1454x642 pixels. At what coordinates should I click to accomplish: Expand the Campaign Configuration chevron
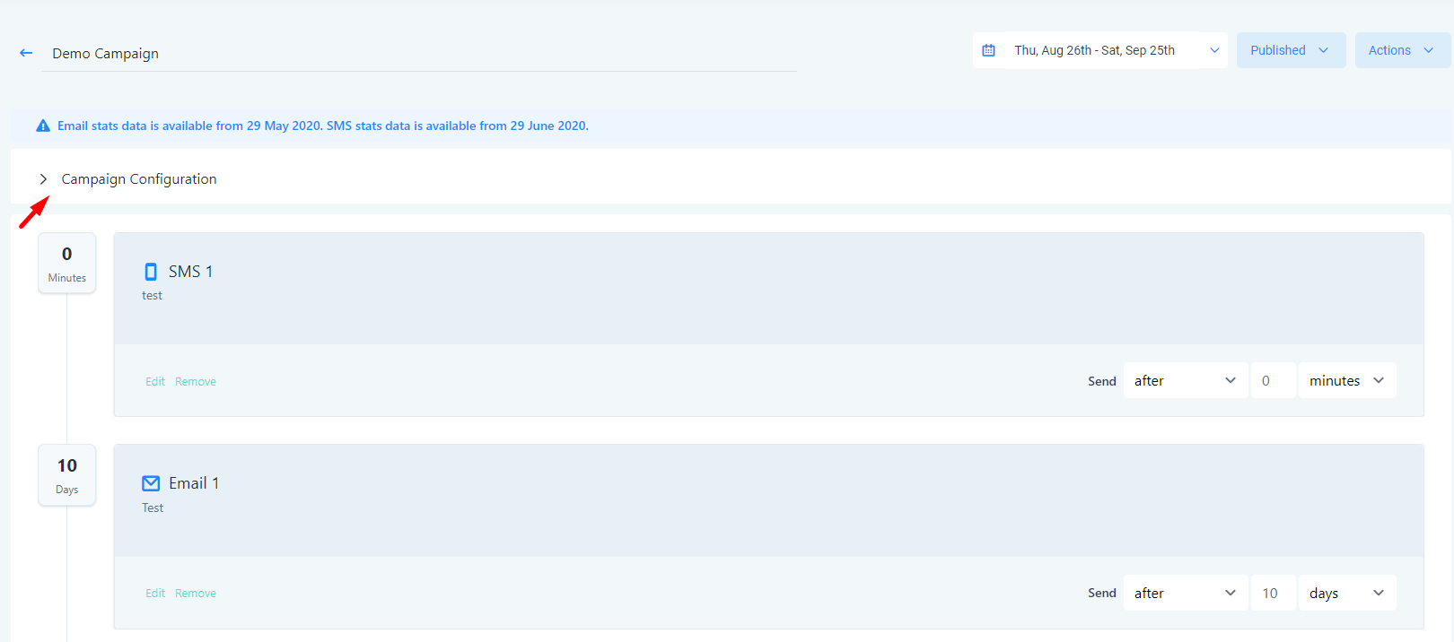[43, 179]
